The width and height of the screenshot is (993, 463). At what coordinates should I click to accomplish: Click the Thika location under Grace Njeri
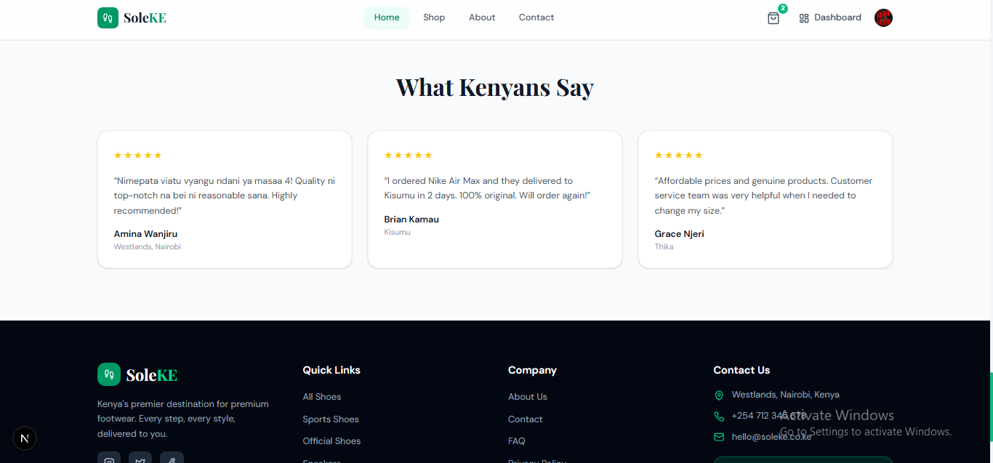point(664,247)
